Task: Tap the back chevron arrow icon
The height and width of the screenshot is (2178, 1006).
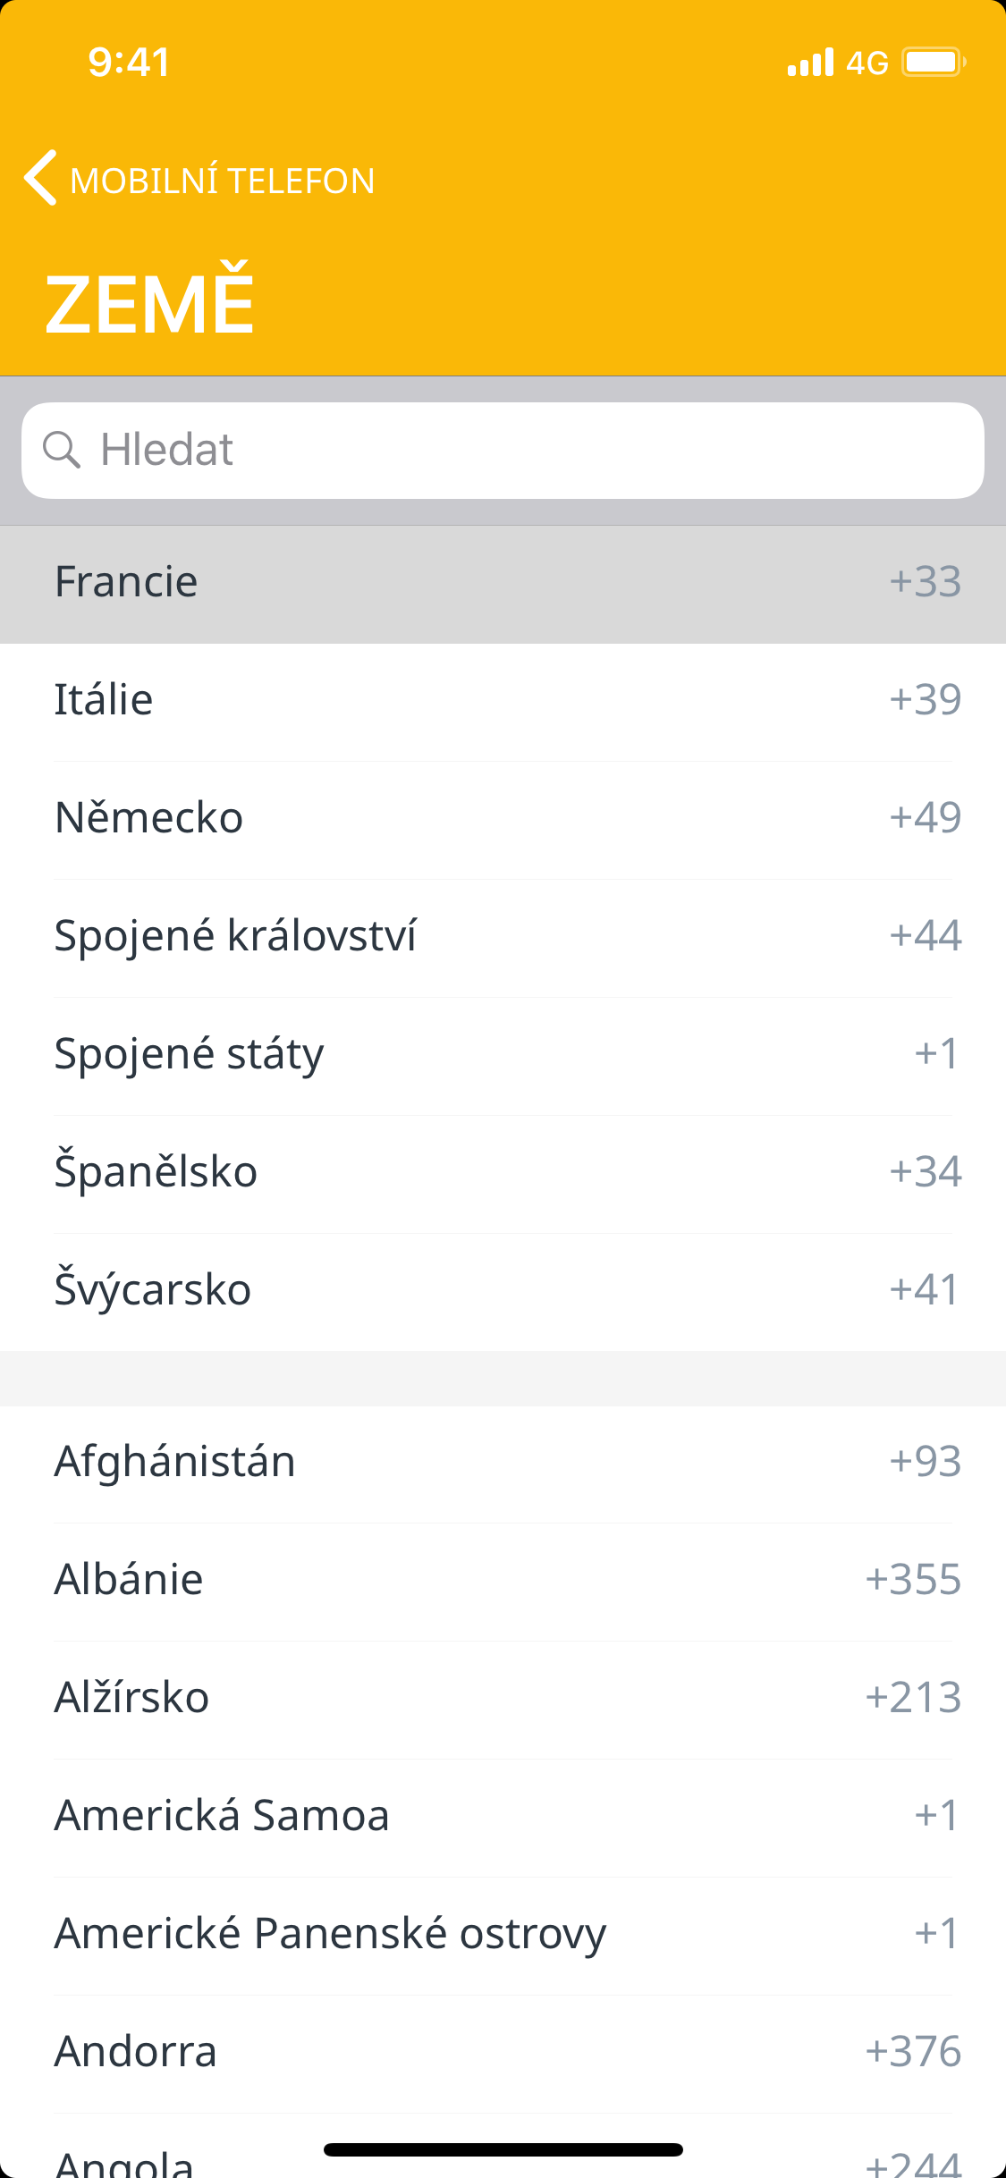Action: pyautogui.click(x=41, y=178)
